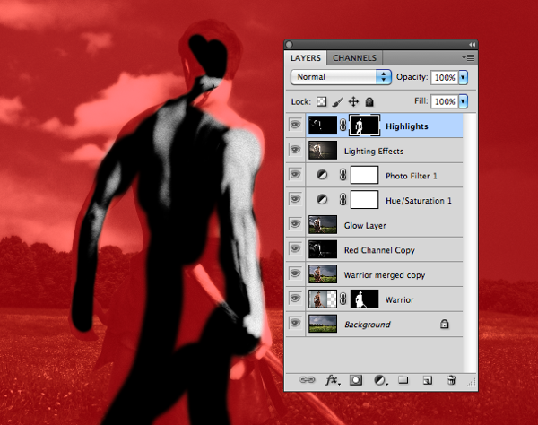Close the Layers panel round button
The height and width of the screenshot is (425, 538).
289,45
